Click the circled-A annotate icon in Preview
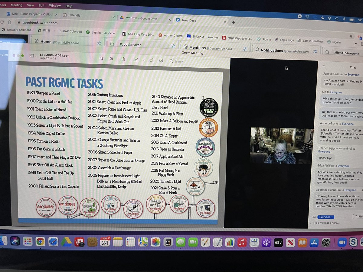Viewport: 363px width, 272px height. [x=161, y=60]
